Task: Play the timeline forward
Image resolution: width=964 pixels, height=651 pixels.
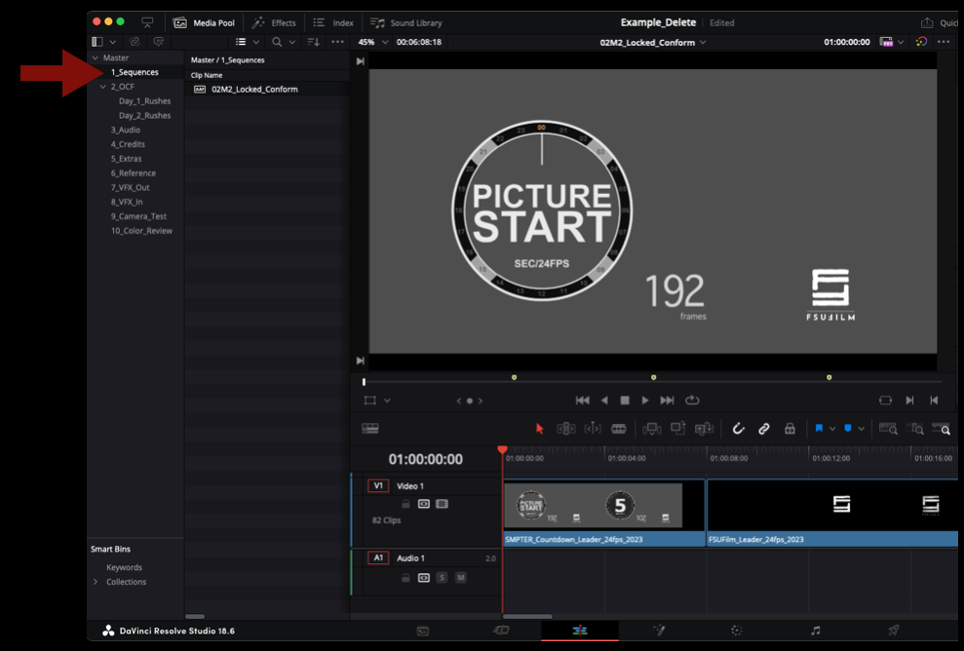Action: 645,401
